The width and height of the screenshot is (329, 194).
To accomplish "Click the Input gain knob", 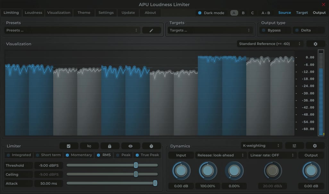I will [x=181, y=171].
